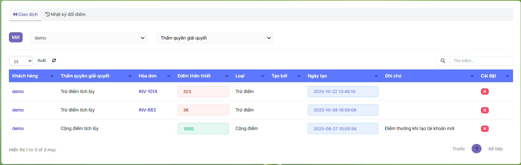This screenshot has height=165, width=521.
Task: Select page 1 in pagination
Action: 476,149
